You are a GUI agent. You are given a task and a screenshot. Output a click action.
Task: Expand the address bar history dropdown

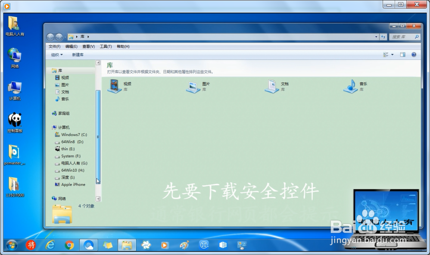[376, 37]
